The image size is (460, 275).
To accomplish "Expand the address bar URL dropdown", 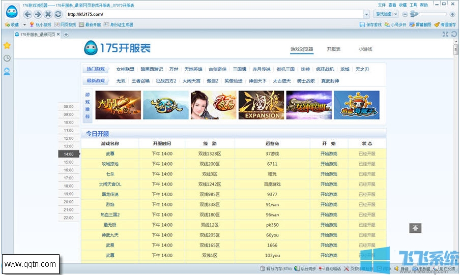I will pyautogui.click(x=366, y=14).
